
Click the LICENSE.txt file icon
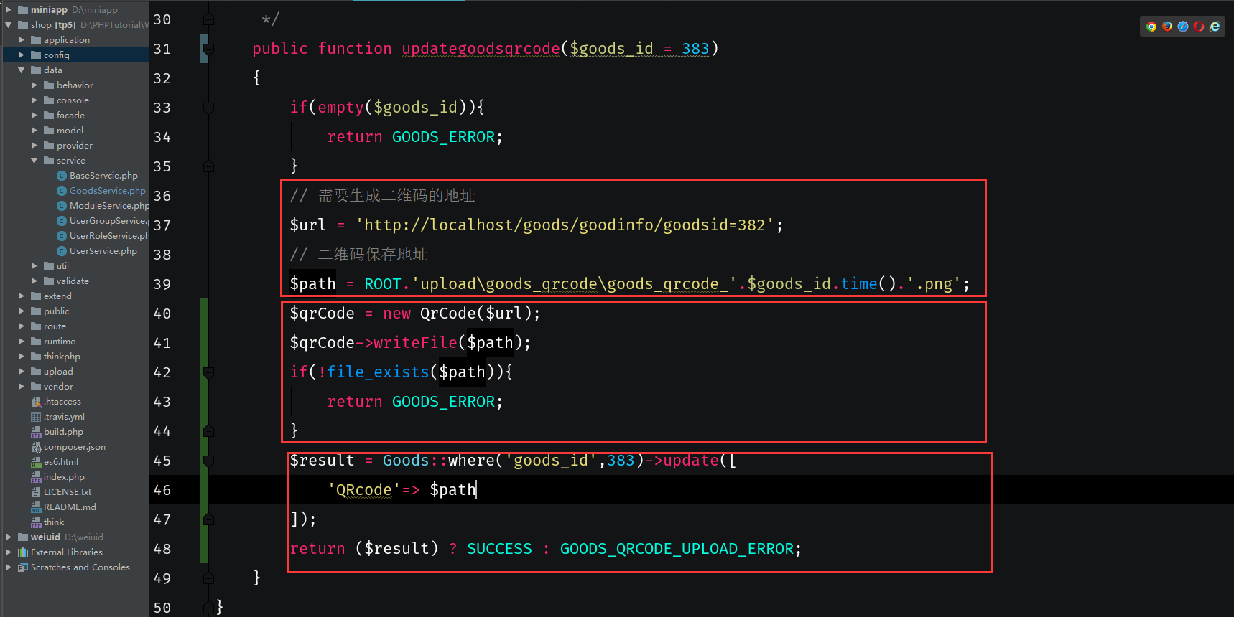click(x=36, y=492)
